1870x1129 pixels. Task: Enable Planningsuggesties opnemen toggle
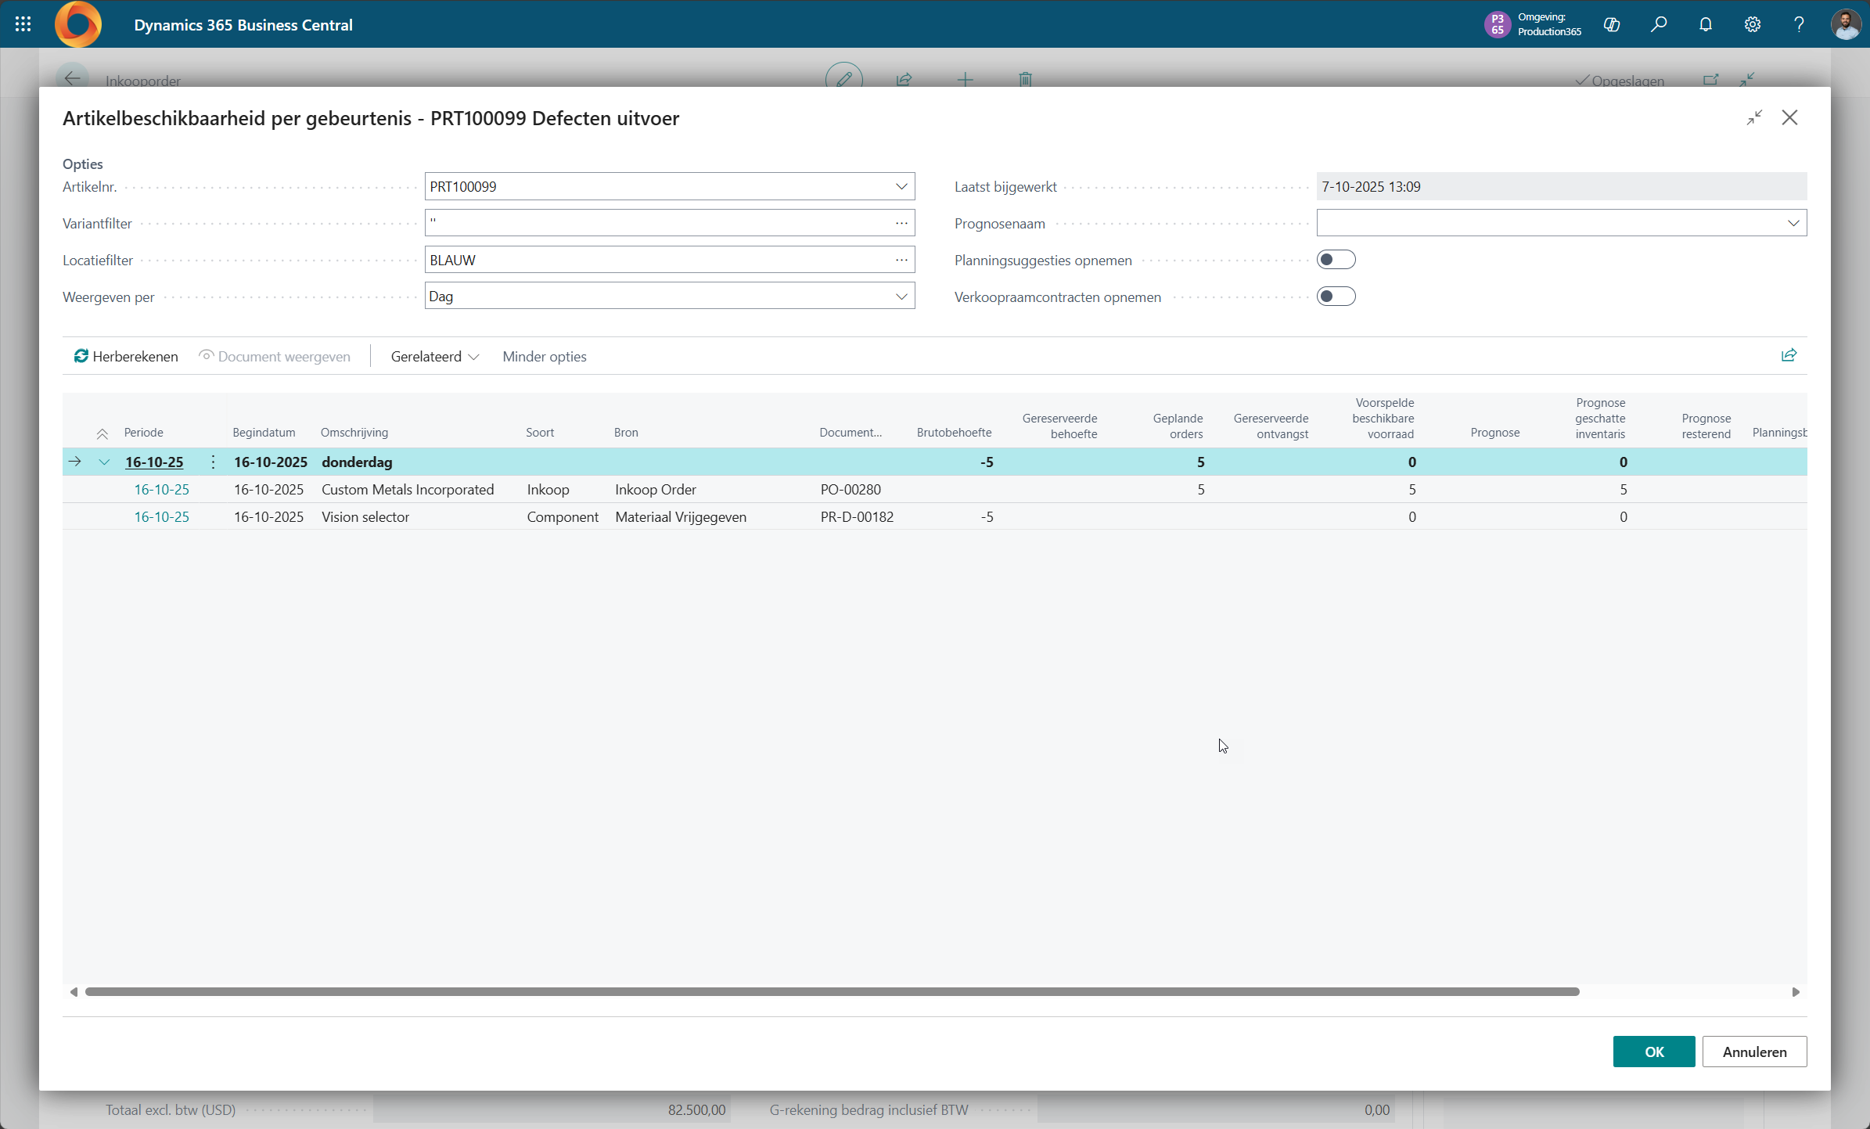coord(1336,260)
